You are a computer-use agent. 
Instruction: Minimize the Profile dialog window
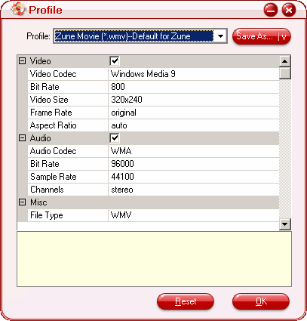point(271,10)
